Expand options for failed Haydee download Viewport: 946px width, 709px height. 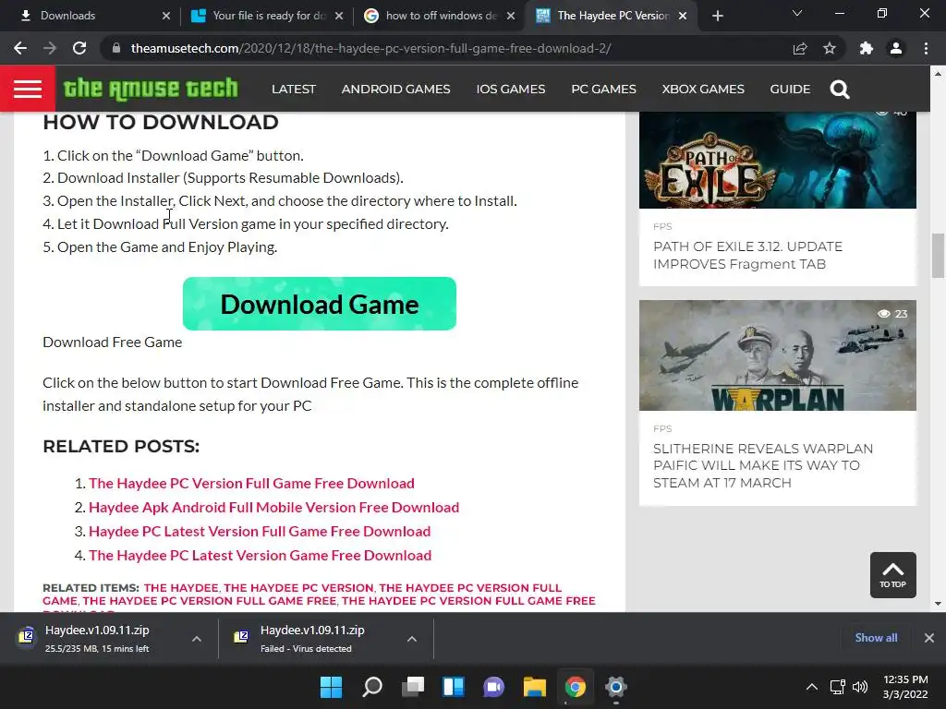pos(412,639)
